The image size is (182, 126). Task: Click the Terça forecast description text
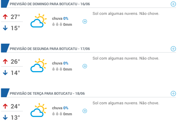click(x=126, y=103)
